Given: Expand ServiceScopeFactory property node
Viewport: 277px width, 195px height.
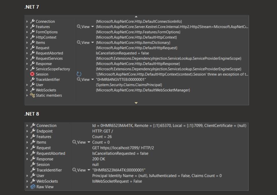Looking at the screenshot, I should (27, 69).
